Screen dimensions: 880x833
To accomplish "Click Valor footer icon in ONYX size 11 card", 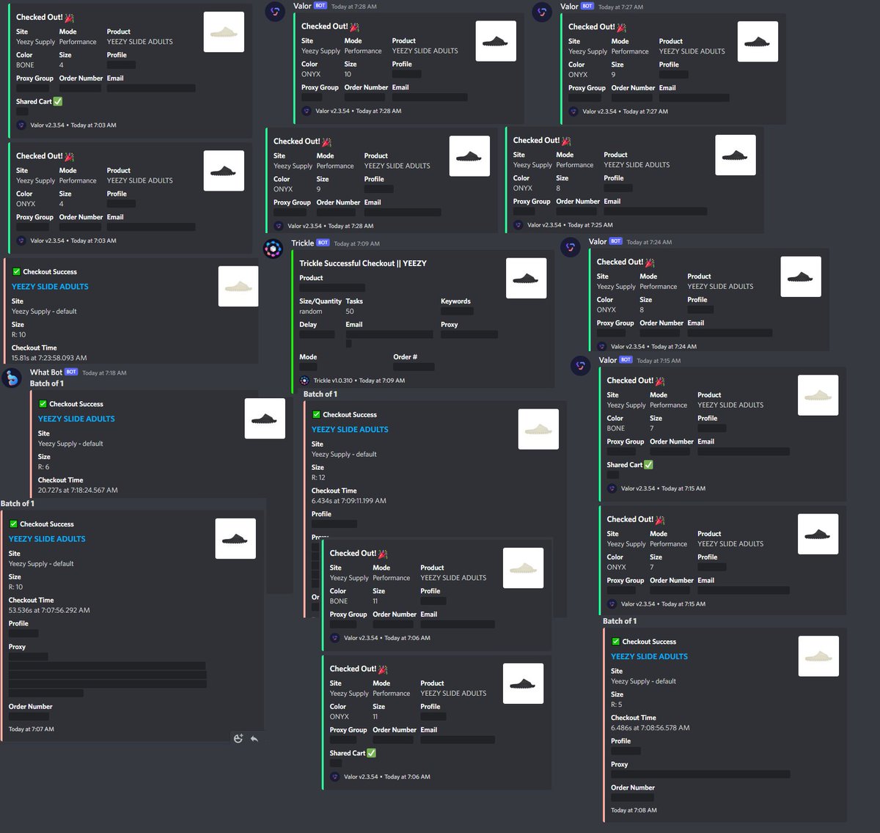I will click(x=335, y=777).
